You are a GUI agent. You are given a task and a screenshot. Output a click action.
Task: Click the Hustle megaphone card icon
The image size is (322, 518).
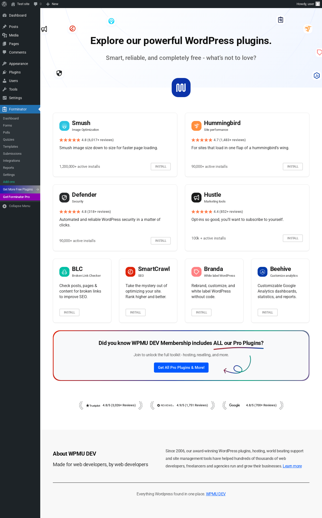[196, 197]
